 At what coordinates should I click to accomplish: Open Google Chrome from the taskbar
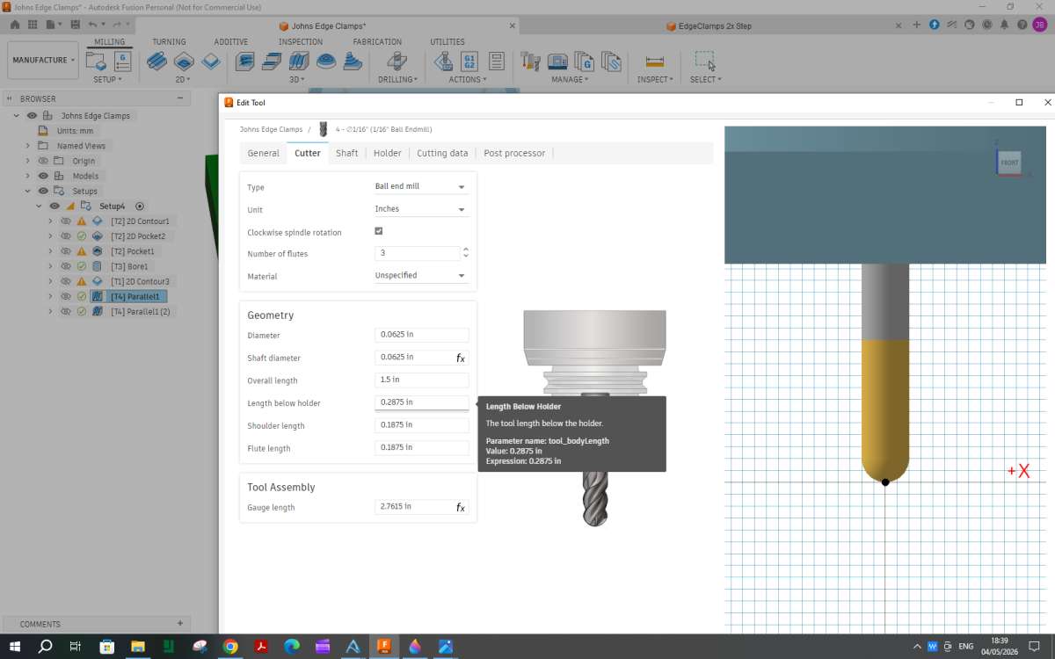coord(230,646)
